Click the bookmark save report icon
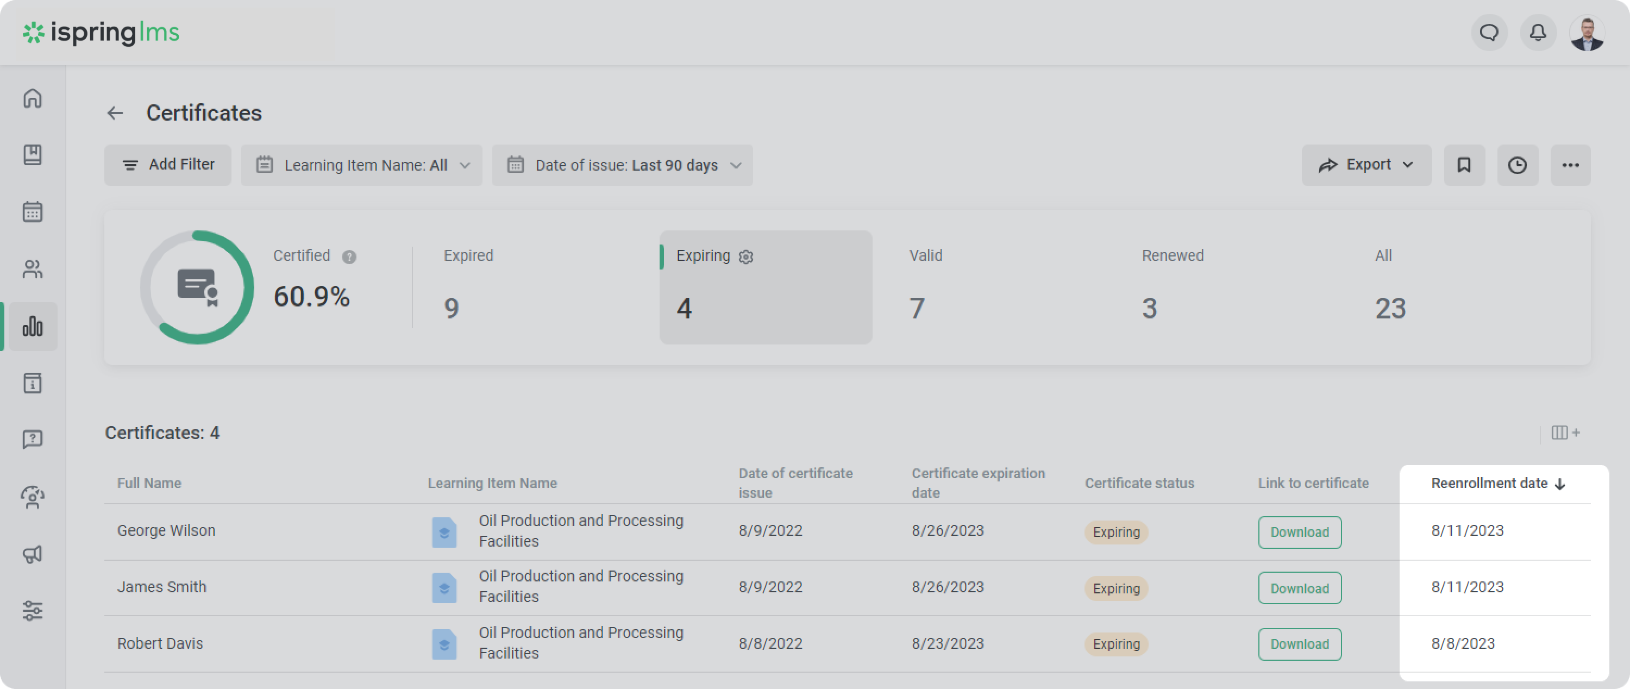This screenshot has width=1630, height=689. coord(1464,165)
